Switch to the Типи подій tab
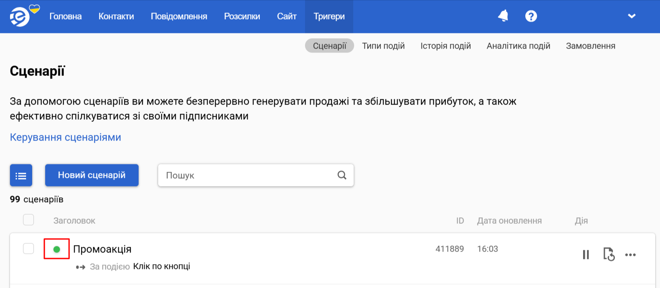Viewport: 660px width, 288px height. [383, 46]
